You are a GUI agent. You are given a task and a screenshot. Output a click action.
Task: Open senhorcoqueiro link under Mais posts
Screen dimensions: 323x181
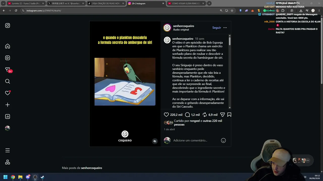[x=92, y=168]
